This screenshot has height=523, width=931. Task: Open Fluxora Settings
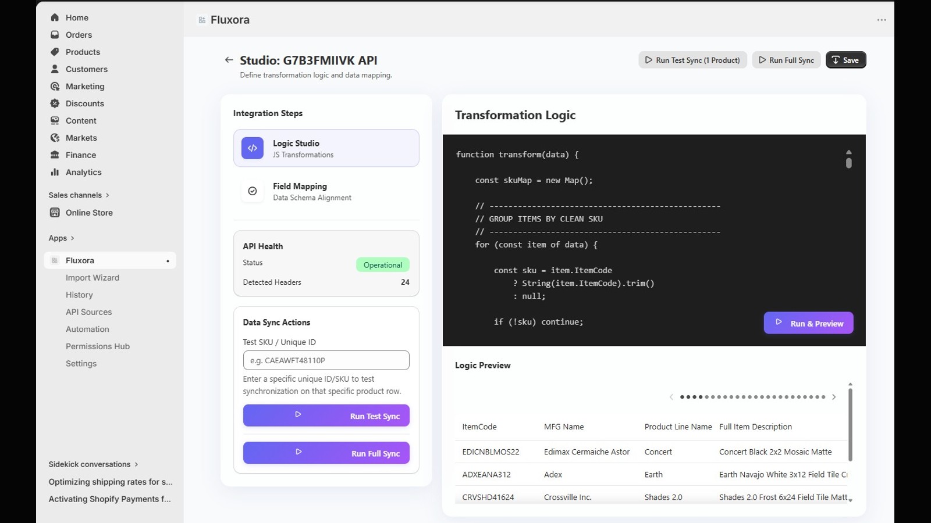(81, 363)
